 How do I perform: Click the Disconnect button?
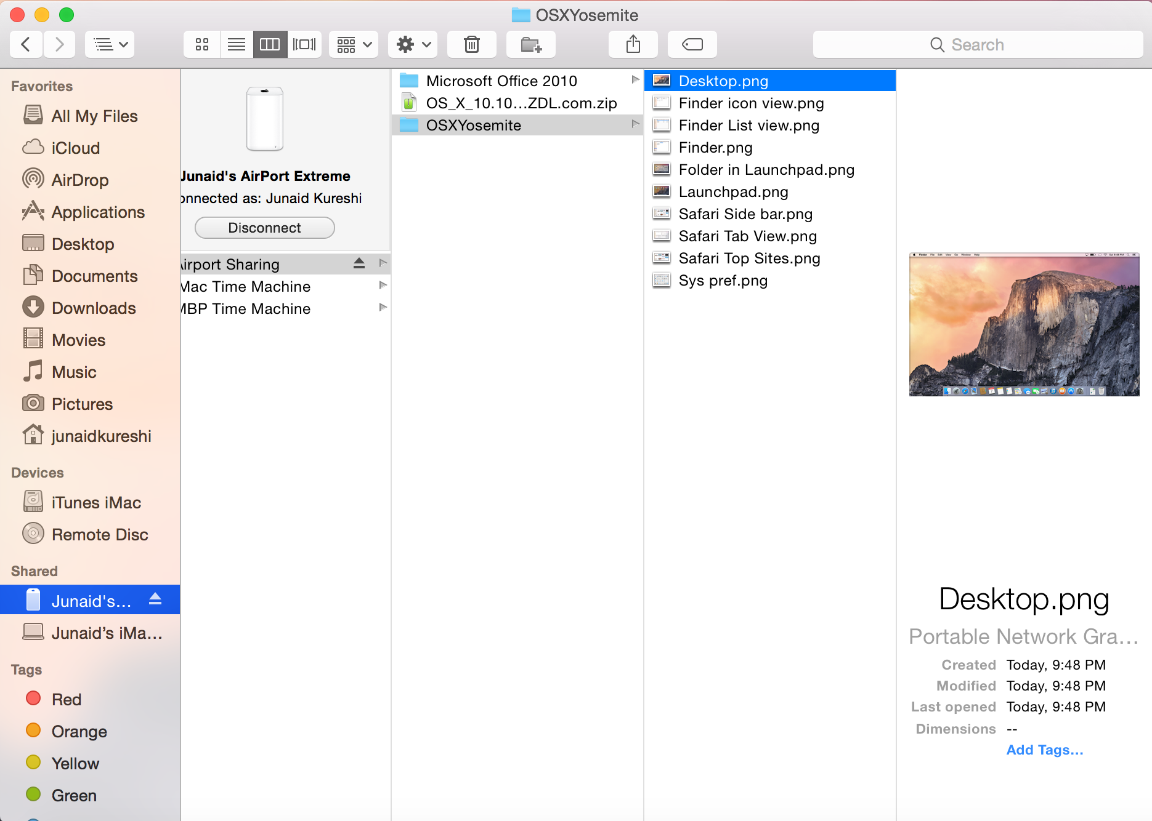pyautogui.click(x=265, y=228)
